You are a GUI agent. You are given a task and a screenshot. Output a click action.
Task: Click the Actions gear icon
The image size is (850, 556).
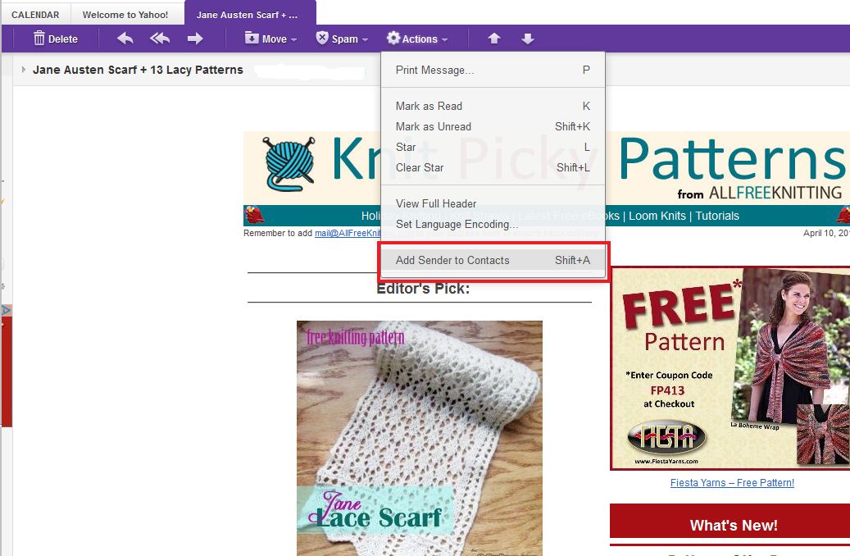coord(394,38)
